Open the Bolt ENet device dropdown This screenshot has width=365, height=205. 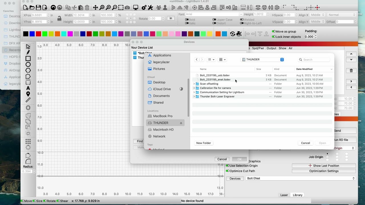pyautogui.click(x=301, y=179)
